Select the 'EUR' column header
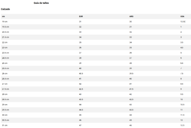 81,16
